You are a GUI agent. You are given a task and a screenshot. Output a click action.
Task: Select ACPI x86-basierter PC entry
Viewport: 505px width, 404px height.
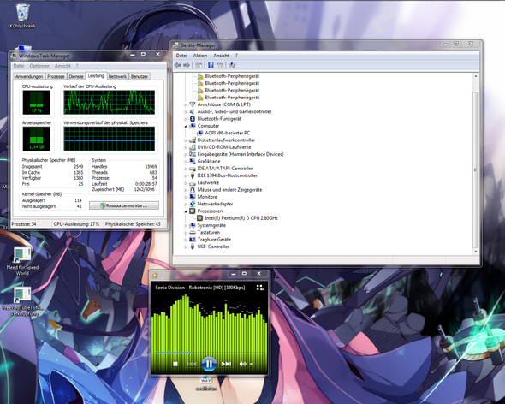click(x=228, y=133)
